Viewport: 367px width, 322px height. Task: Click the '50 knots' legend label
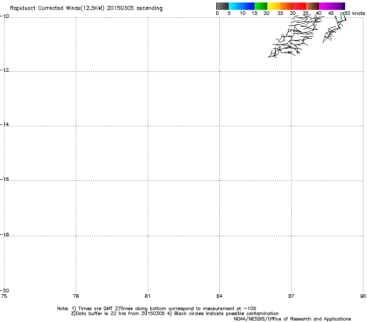pyautogui.click(x=355, y=13)
